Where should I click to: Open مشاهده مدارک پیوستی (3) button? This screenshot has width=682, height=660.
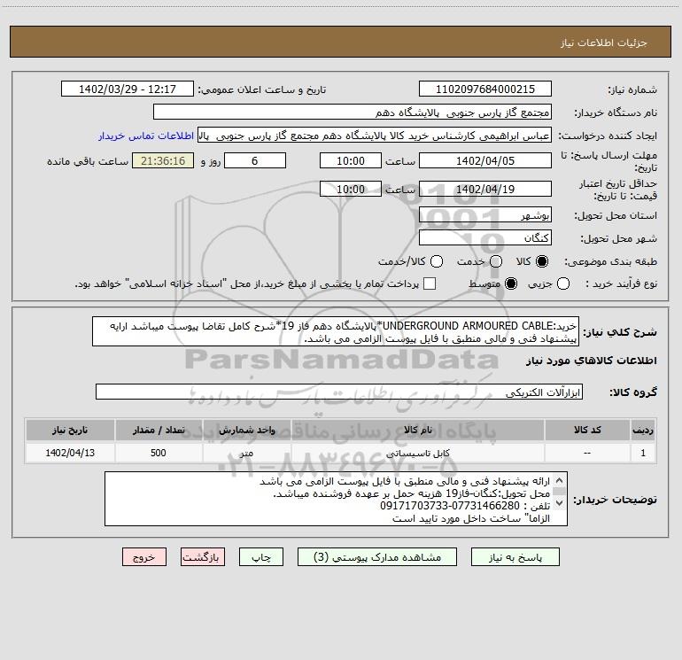(x=377, y=557)
